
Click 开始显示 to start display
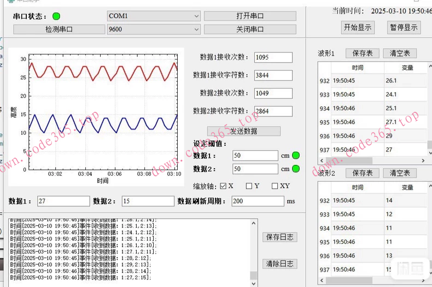click(358, 27)
